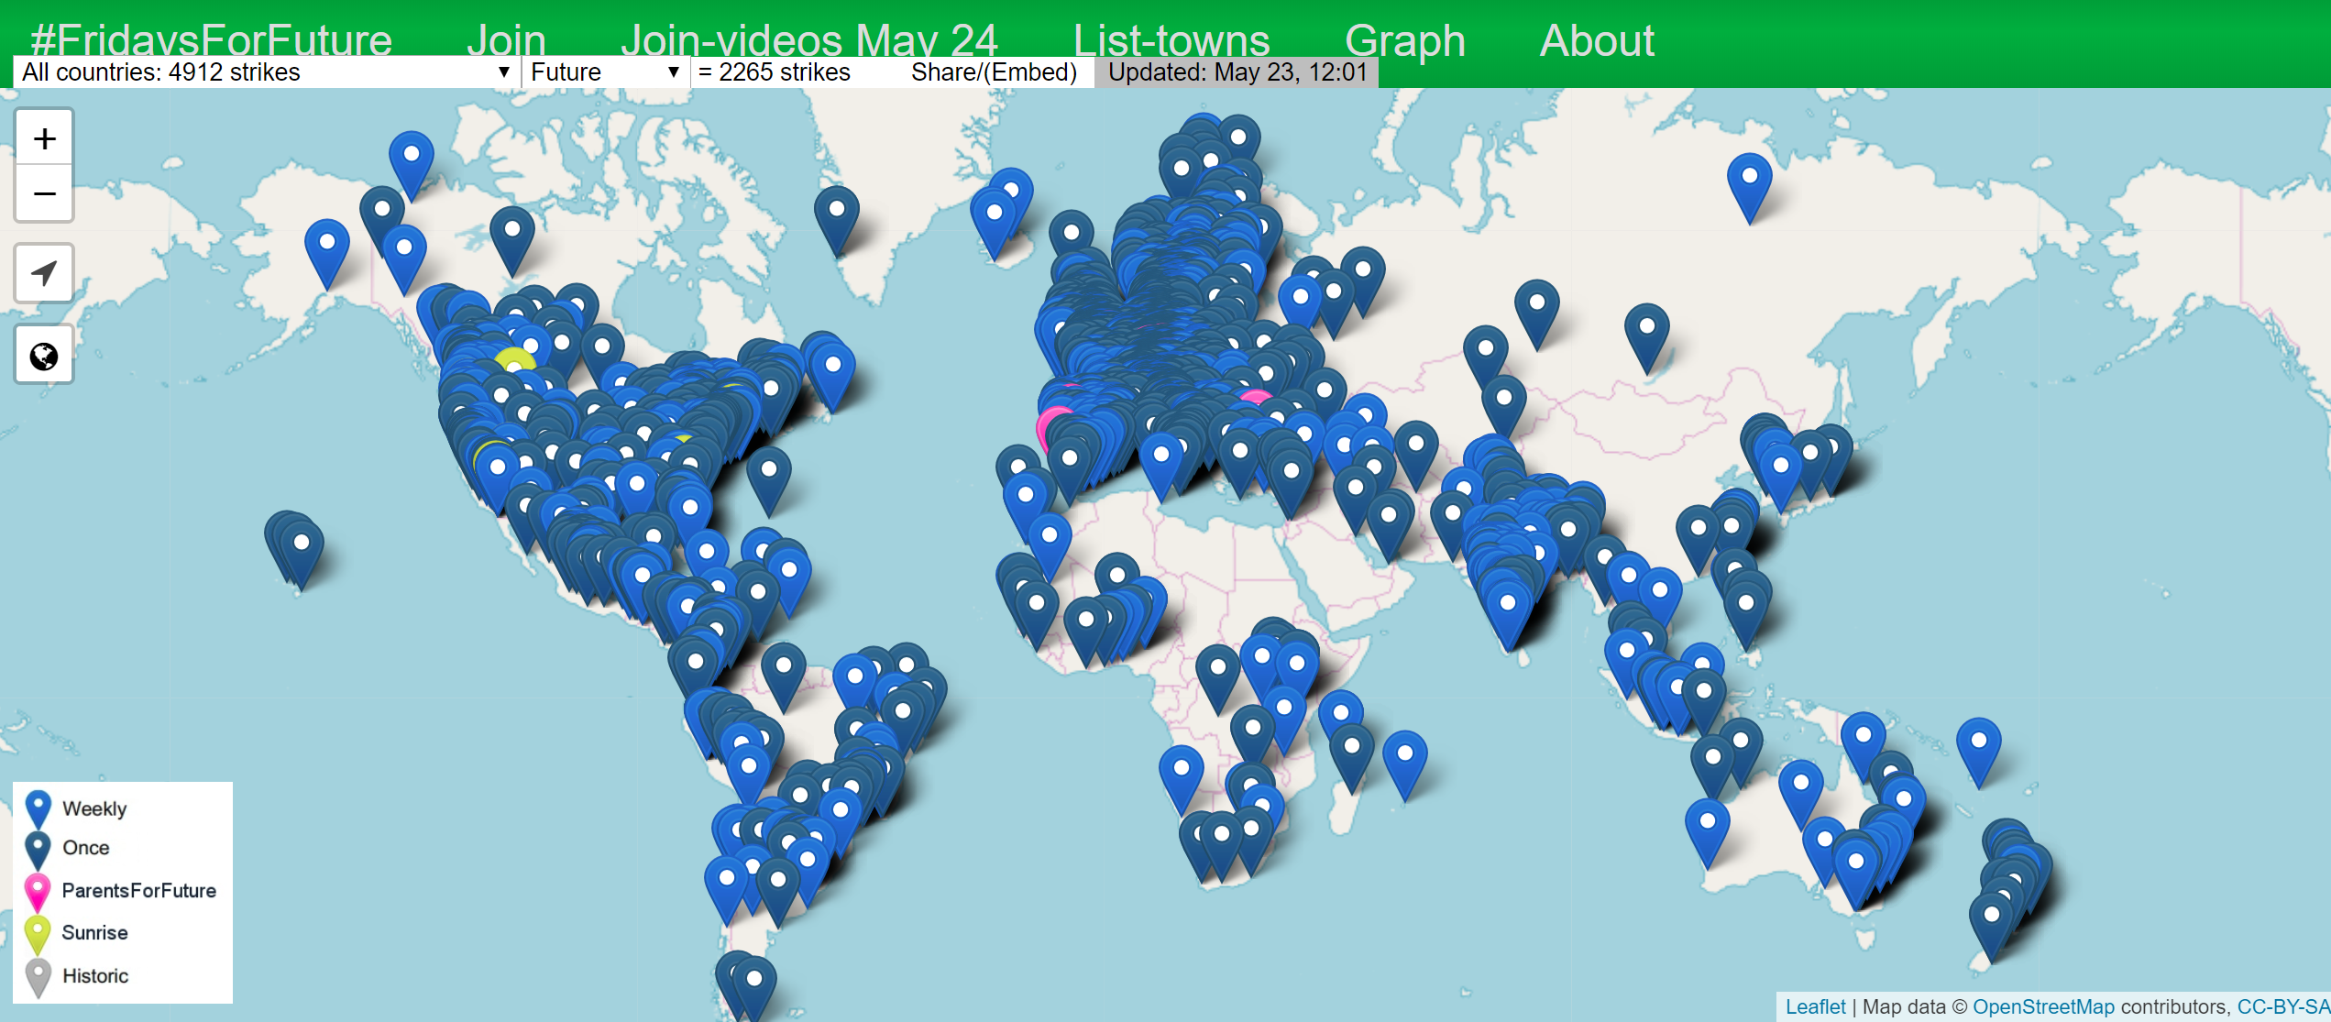Open the About page

(1596, 39)
